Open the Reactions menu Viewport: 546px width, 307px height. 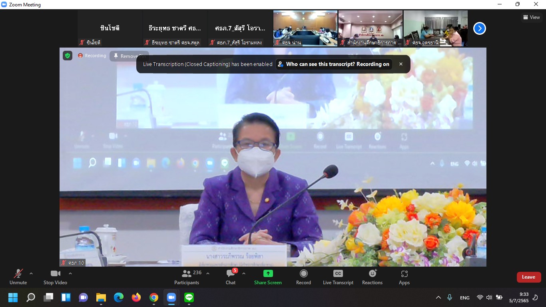pyautogui.click(x=372, y=277)
